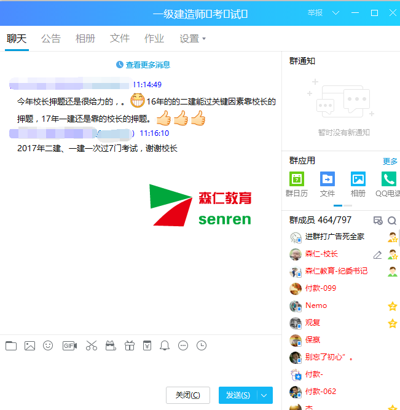Click the star badge next to 观复
The image size is (400, 410).
[393, 323]
